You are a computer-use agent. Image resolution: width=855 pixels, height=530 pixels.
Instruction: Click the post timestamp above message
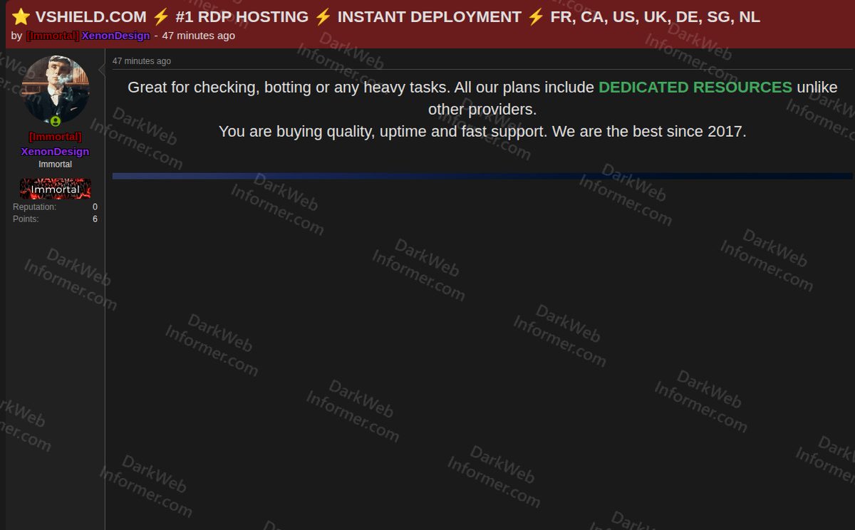tap(142, 61)
